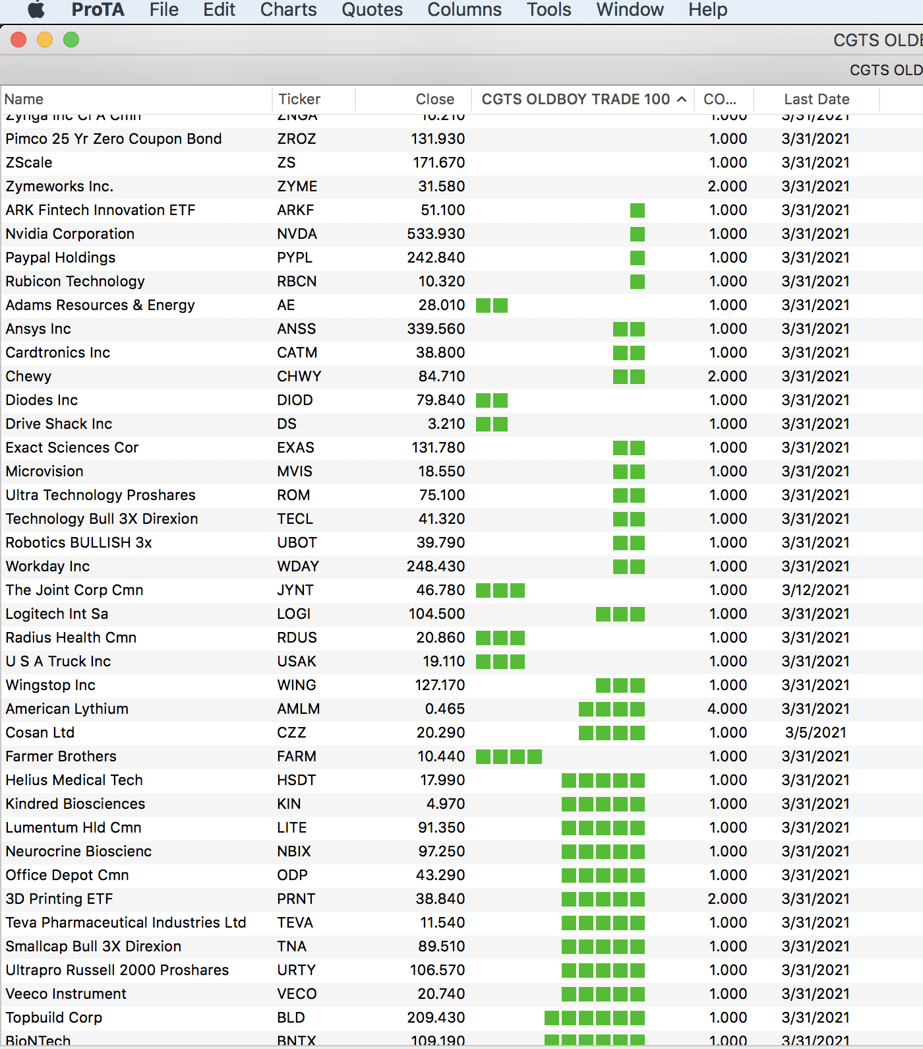Screen dimensions: 923x1049
Task: Click the Workday Inc close price 248.430
Action: (x=436, y=567)
